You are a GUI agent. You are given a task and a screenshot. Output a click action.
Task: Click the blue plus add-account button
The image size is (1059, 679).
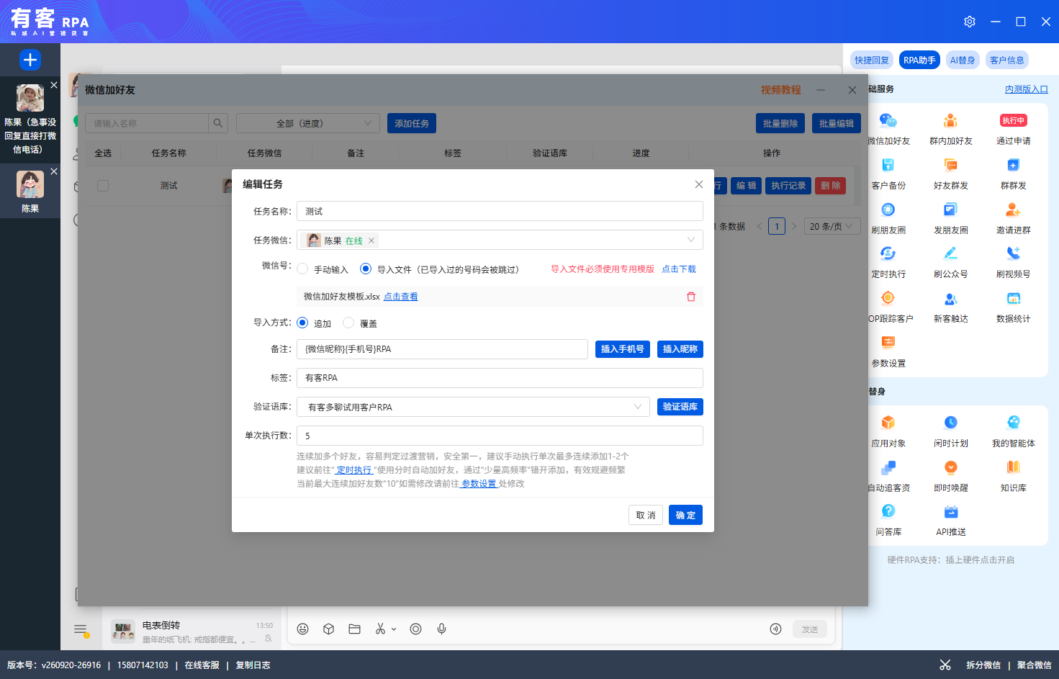(x=30, y=60)
